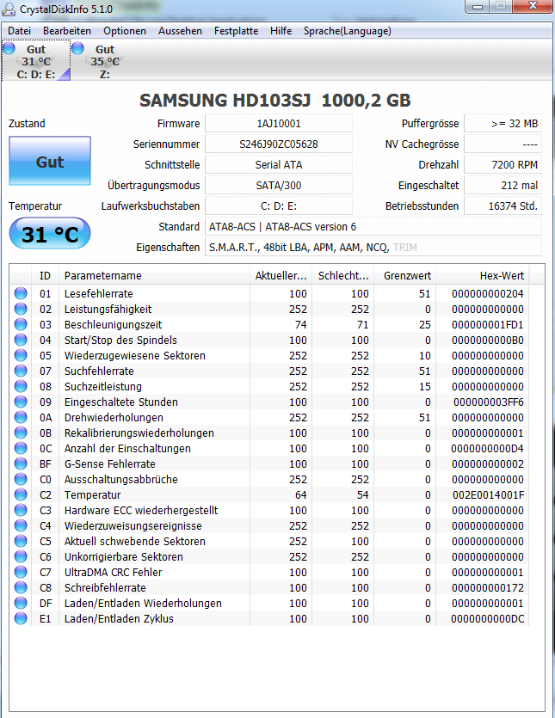Viewport: 555px width, 718px height.
Task: Click hex value 000000001FD1
Action: coord(488,325)
